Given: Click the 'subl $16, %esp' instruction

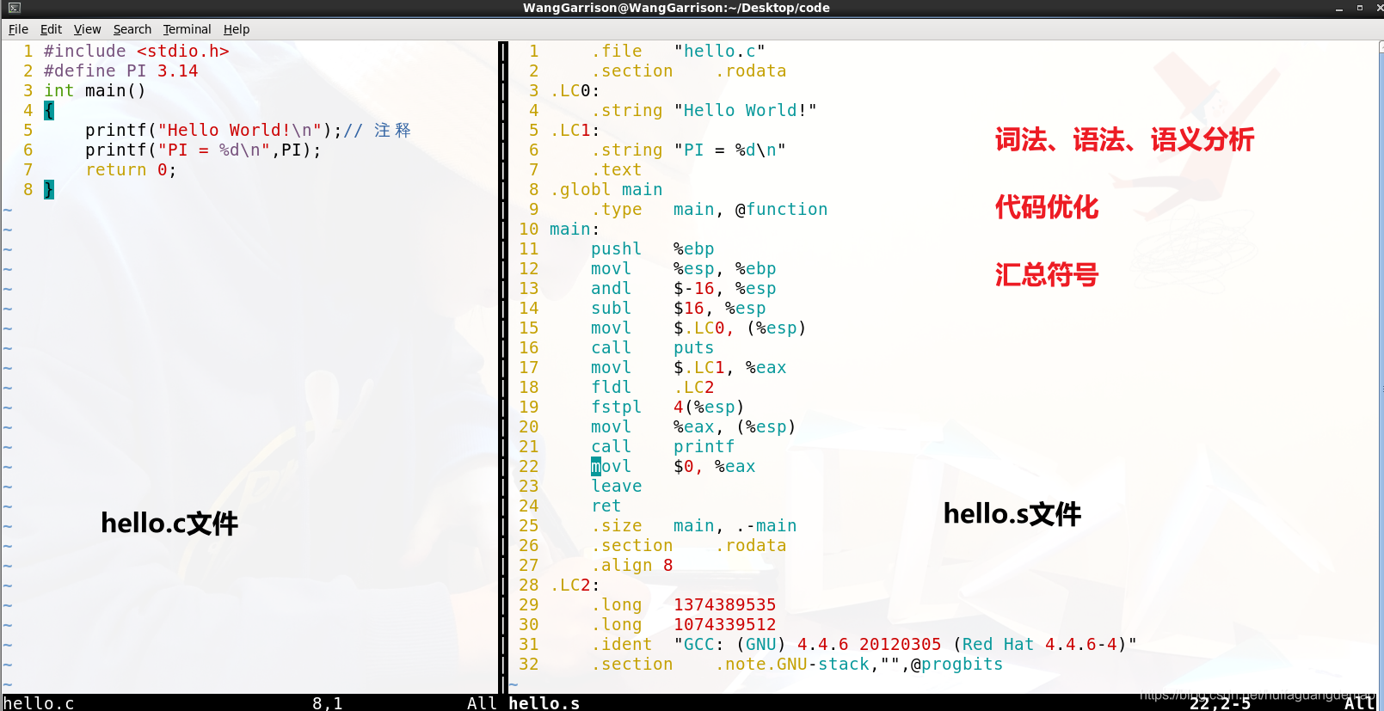Looking at the screenshot, I should click(x=678, y=308).
